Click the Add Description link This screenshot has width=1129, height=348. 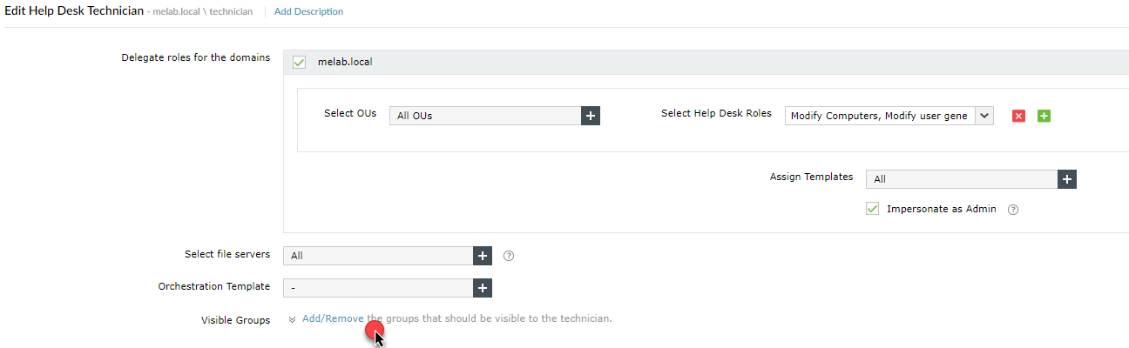tap(308, 12)
